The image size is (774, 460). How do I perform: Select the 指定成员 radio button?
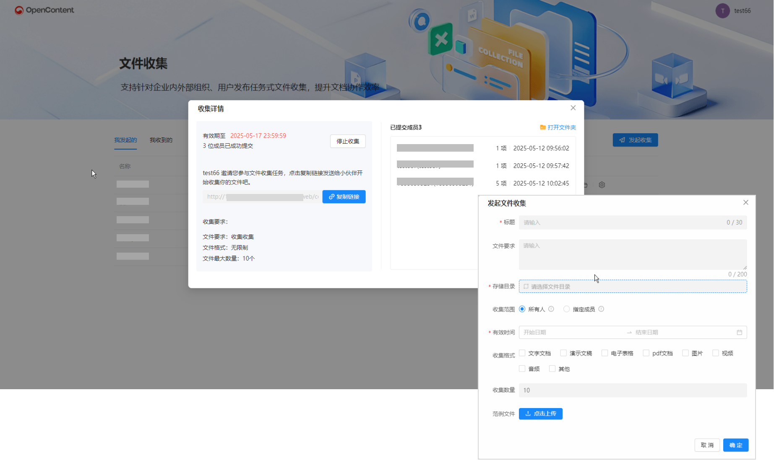tap(566, 309)
